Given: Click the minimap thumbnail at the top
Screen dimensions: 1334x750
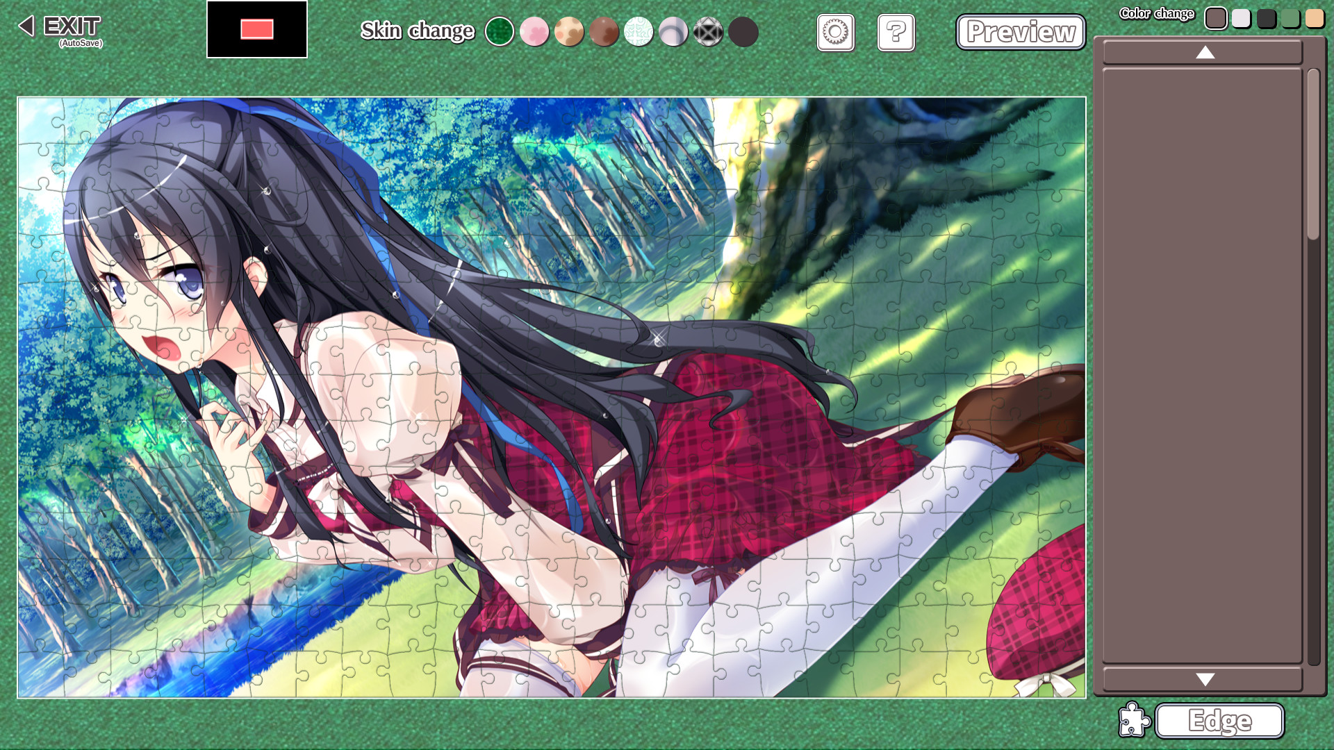Looking at the screenshot, I should point(256,30).
